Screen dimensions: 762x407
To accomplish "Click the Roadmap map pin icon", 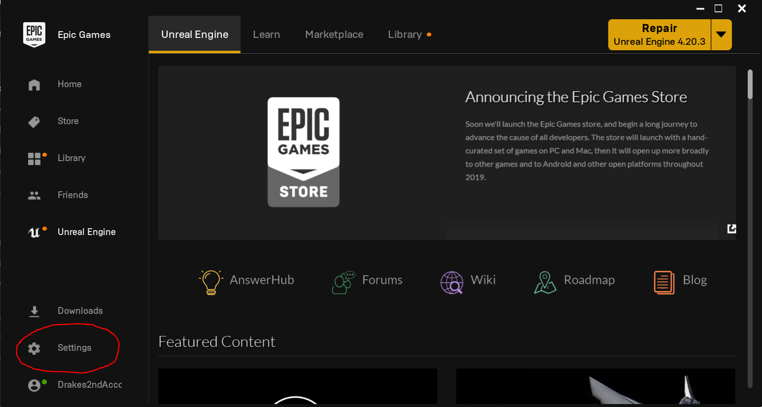I will click(x=545, y=282).
